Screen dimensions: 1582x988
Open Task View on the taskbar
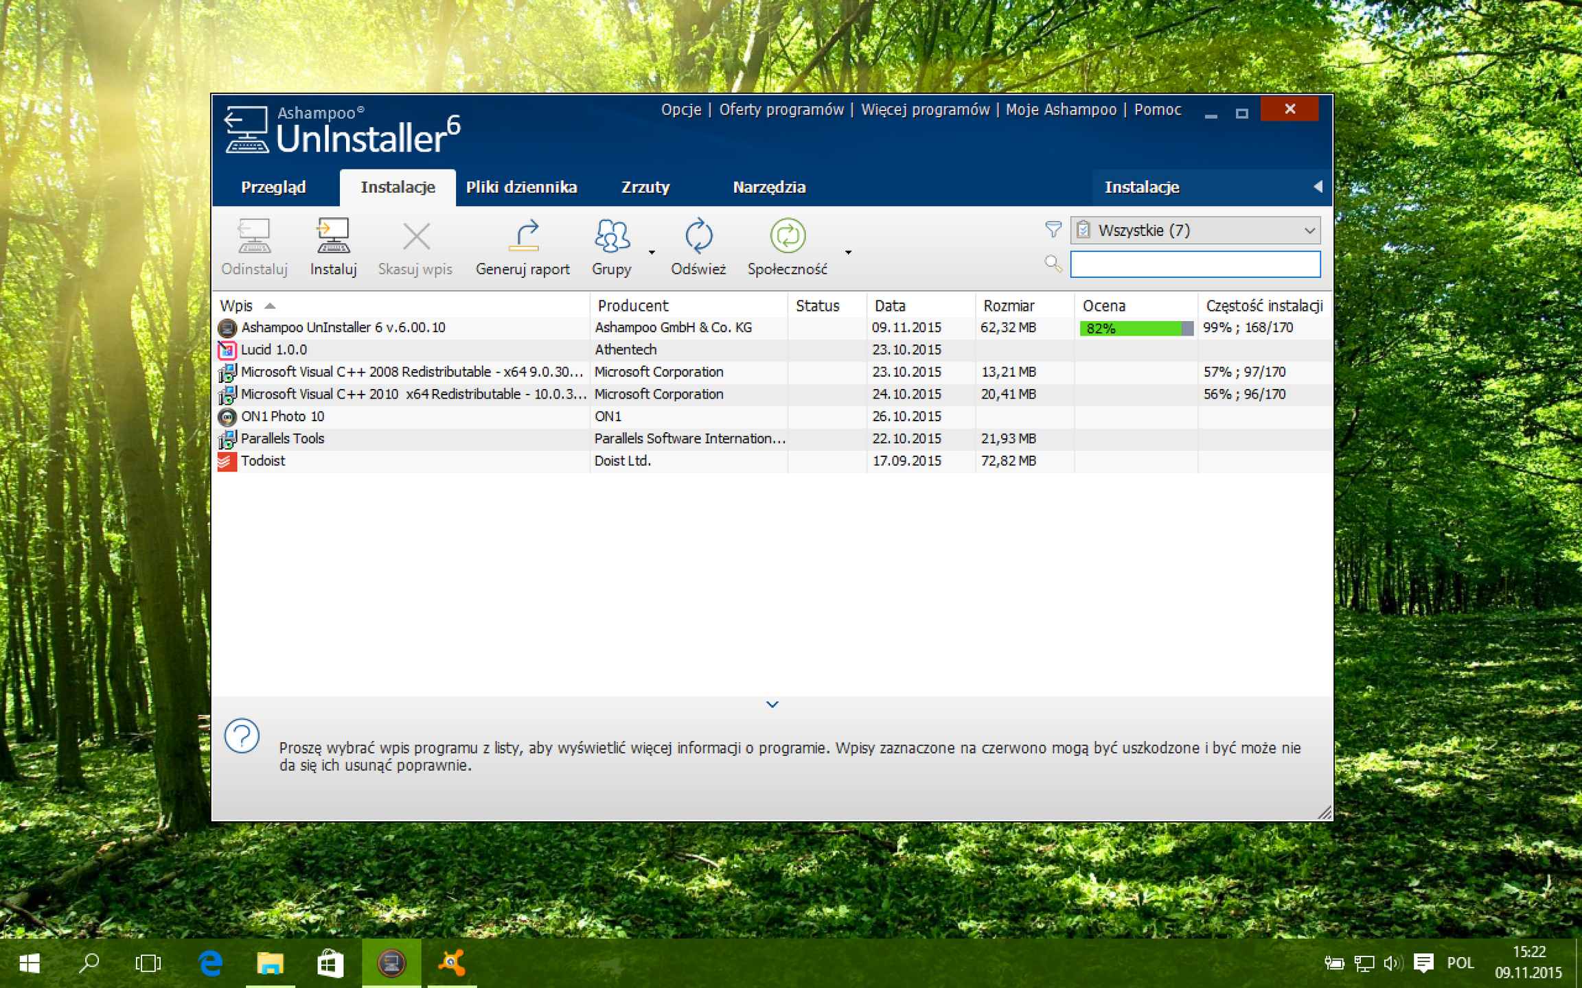pyautogui.click(x=148, y=963)
